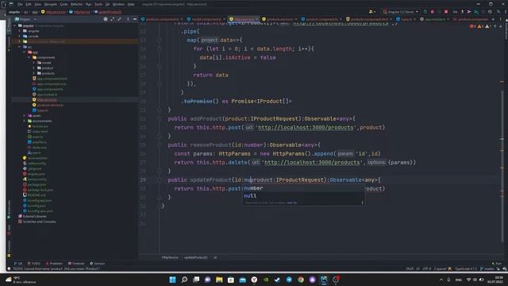Open the Navigate menu
This screenshot has width=508, height=286.
click(x=50, y=4)
